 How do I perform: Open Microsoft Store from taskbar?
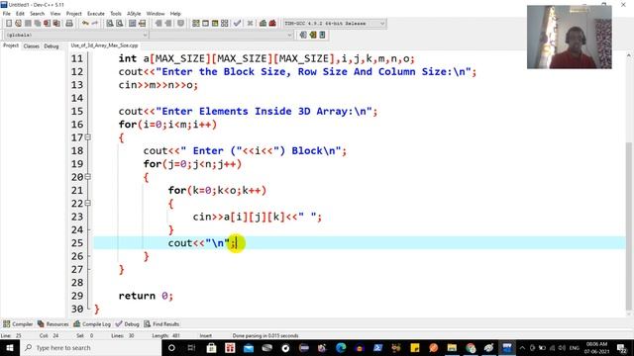tap(211, 347)
